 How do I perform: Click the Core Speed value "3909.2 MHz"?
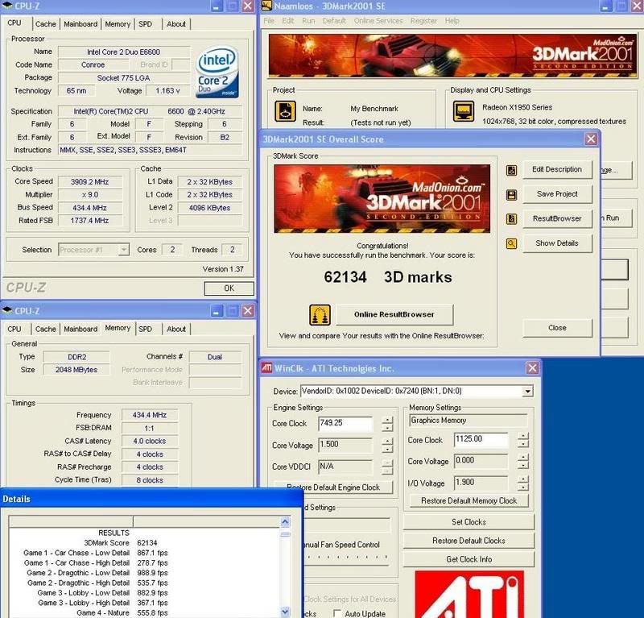coord(89,182)
